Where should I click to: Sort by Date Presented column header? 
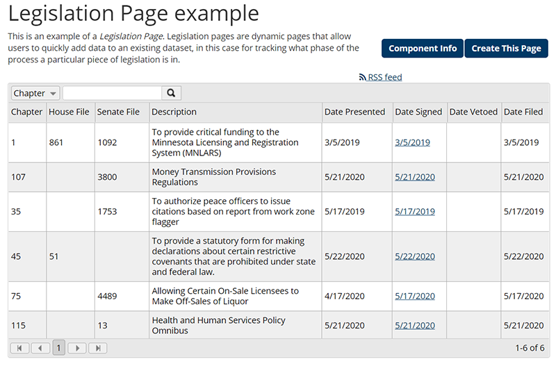point(354,112)
